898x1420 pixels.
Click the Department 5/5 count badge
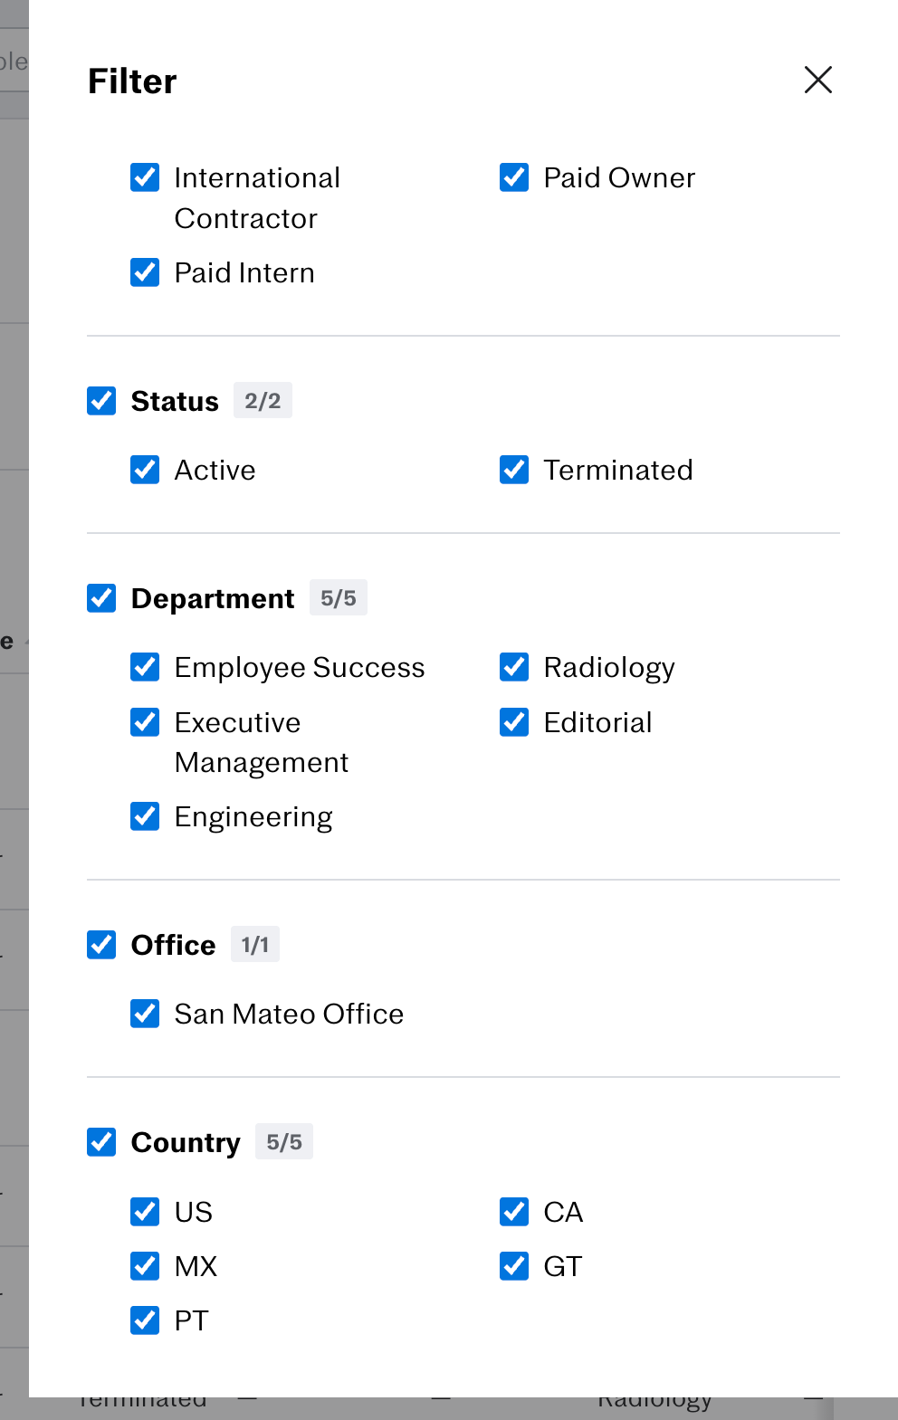(338, 598)
